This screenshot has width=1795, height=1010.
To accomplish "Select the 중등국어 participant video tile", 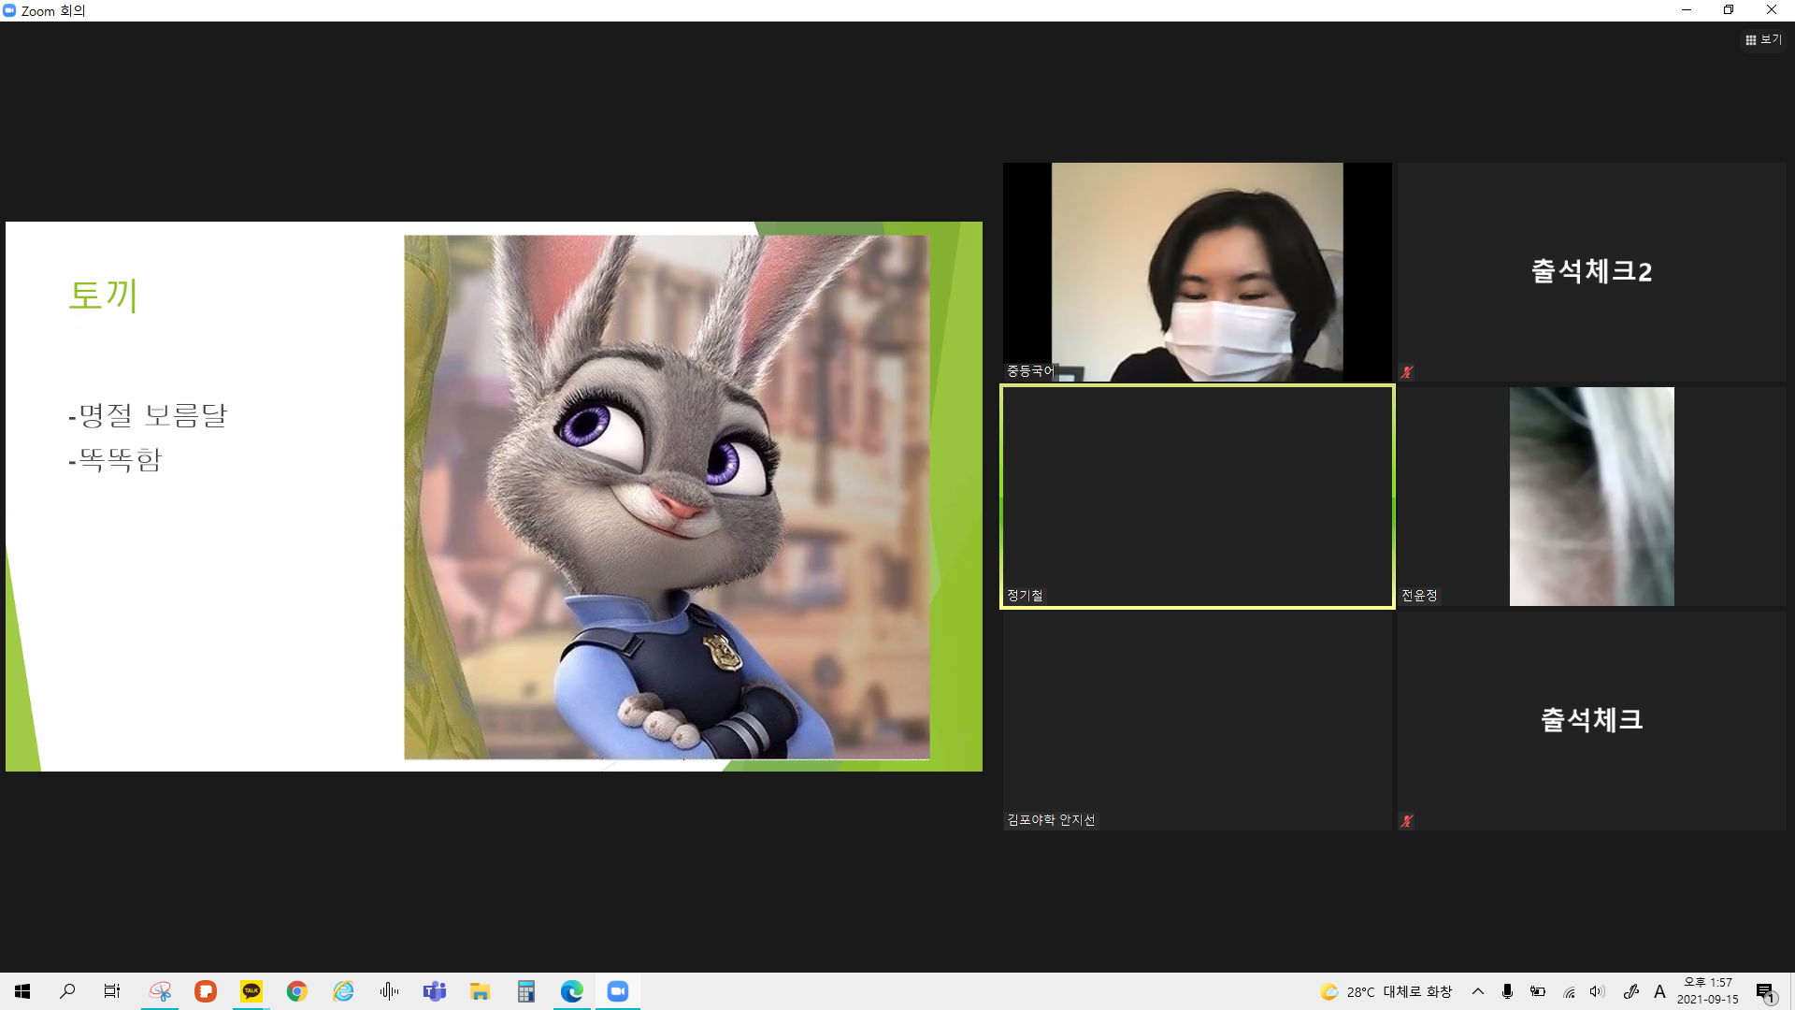I will click(x=1198, y=272).
